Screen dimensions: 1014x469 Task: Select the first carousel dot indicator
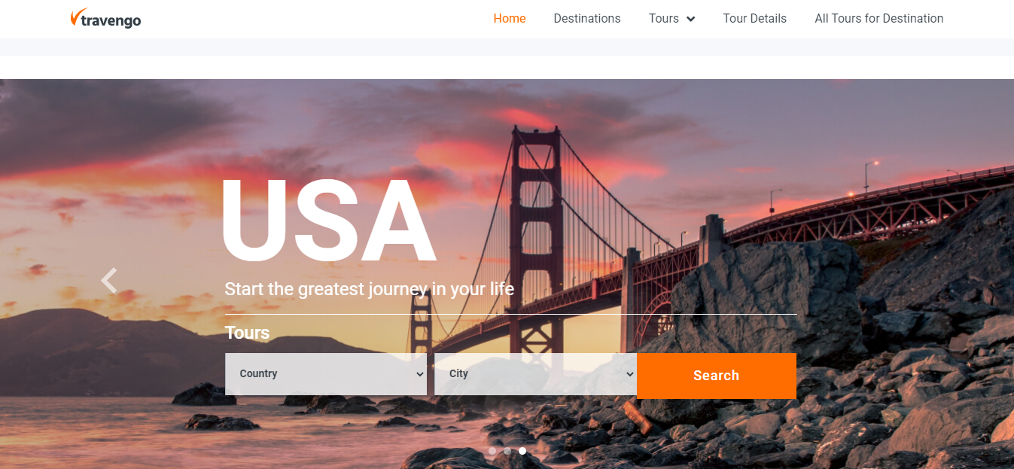492,451
